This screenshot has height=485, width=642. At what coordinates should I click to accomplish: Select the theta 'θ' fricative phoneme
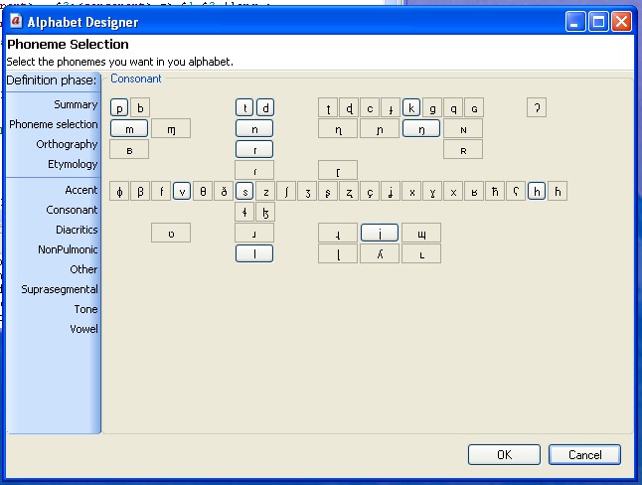203,192
